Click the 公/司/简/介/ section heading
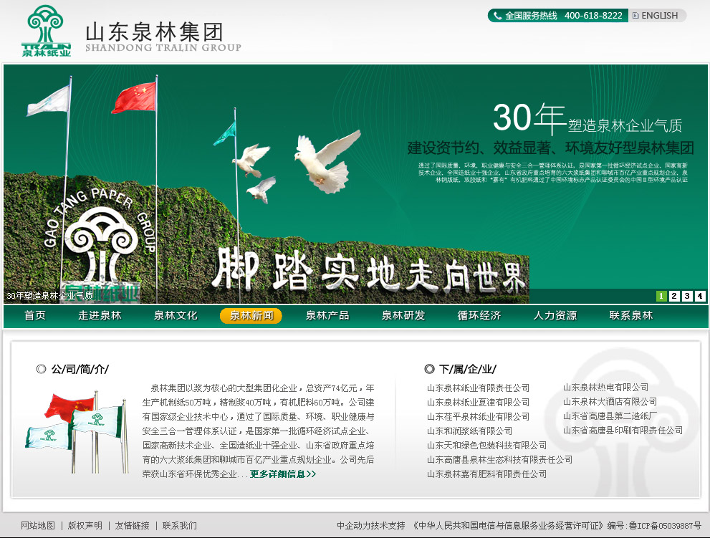The image size is (710, 538). 80,369
